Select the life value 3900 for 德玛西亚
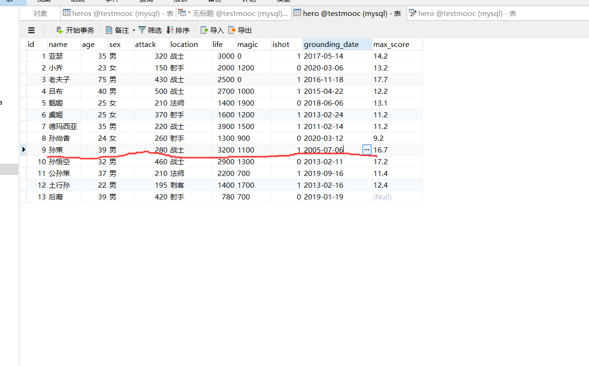The height and width of the screenshot is (366, 589). [224, 126]
